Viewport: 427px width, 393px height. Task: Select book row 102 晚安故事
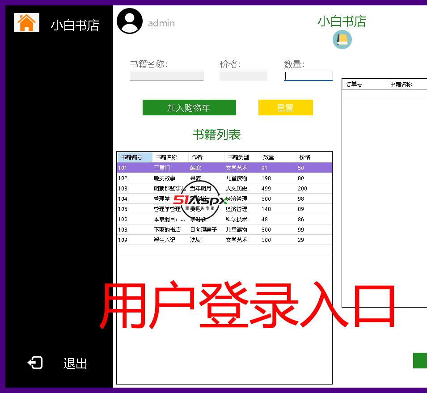(224, 178)
